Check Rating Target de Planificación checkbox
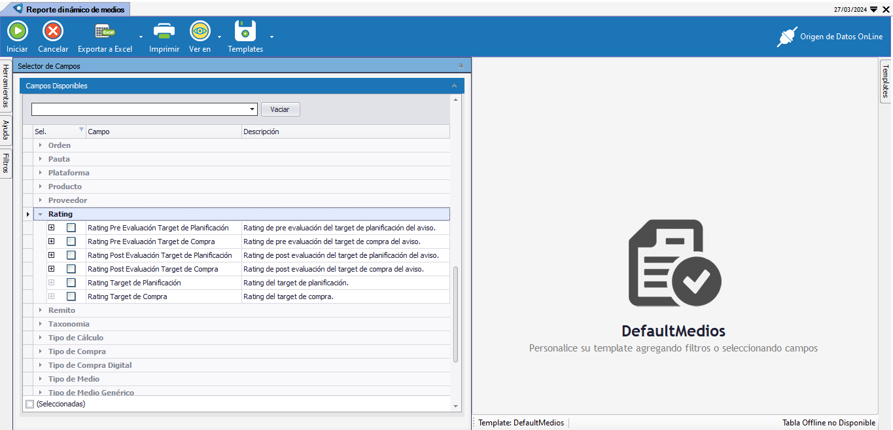 pyautogui.click(x=71, y=283)
